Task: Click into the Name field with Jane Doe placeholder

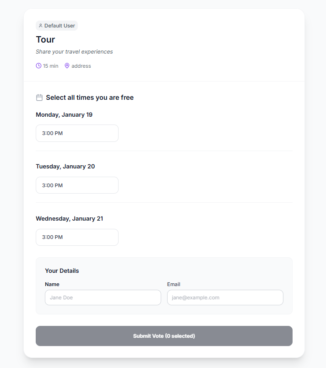Action: (103, 298)
